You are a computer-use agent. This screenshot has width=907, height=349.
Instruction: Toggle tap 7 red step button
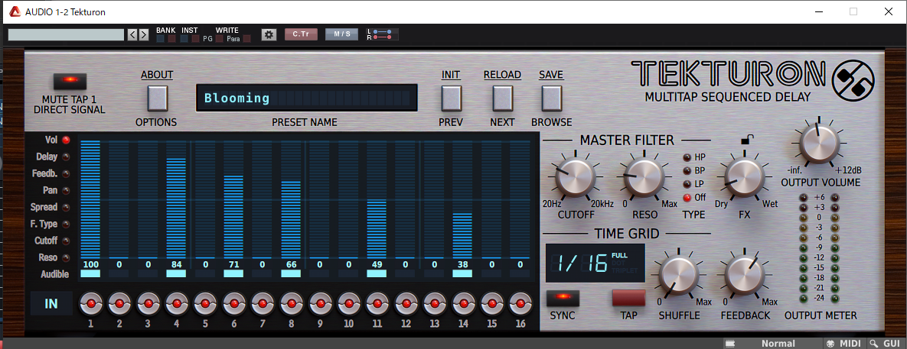click(x=263, y=303)
